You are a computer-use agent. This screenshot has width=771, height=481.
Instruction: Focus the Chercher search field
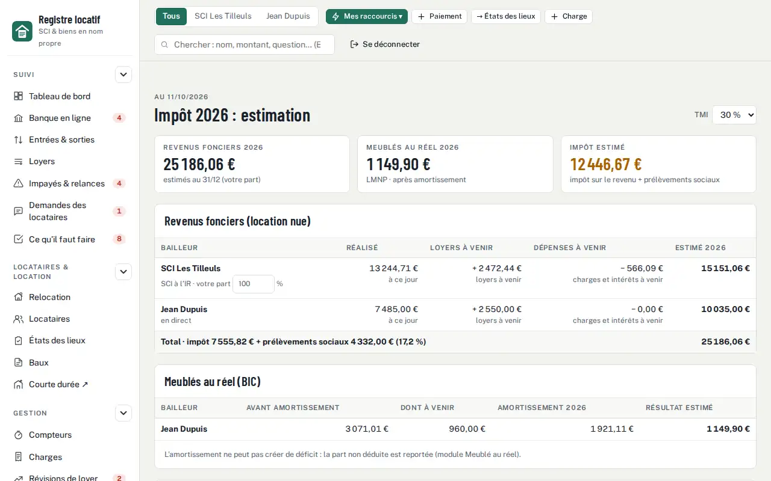pos(245,44)
